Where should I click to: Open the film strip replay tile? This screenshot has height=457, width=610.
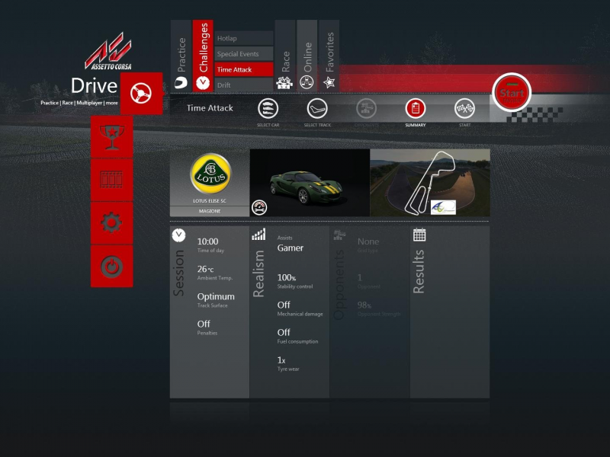coord(111,181)
